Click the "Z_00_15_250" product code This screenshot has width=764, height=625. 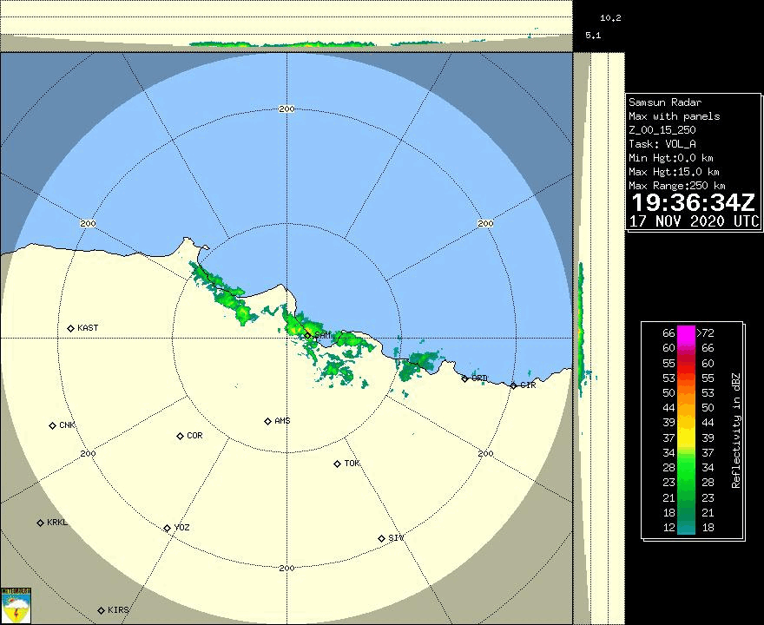pyautogui.click(x=662, y=130)
